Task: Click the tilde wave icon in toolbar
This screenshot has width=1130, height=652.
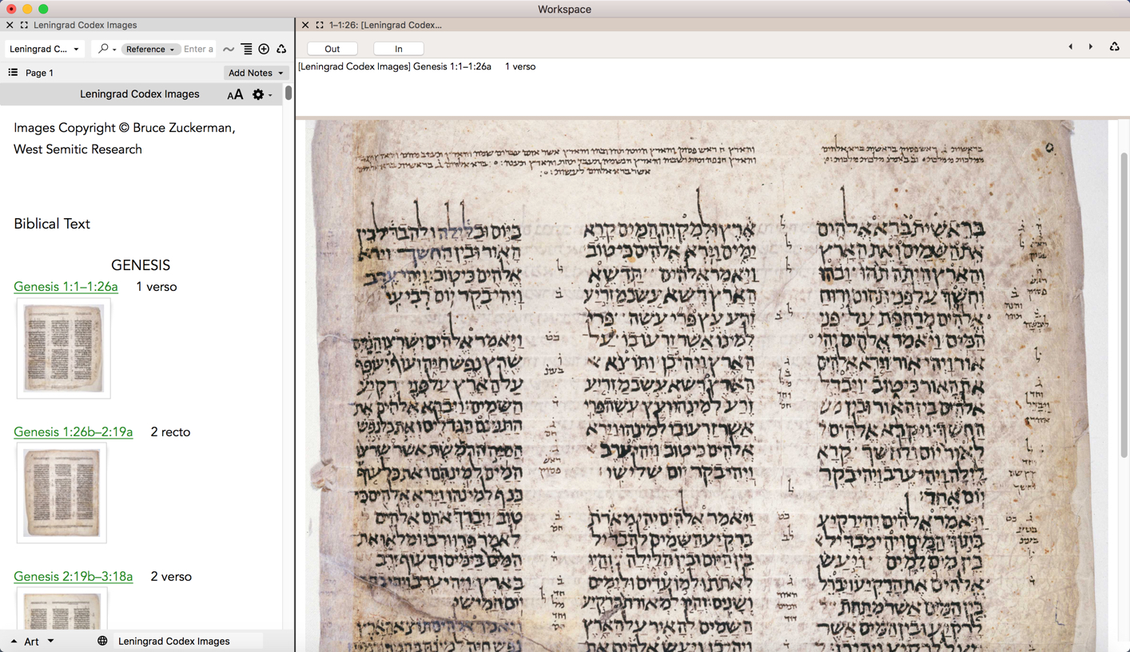Action: (229, 50)
